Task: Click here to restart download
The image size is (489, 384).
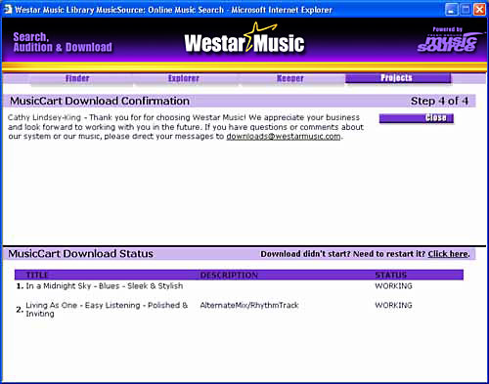Action: tap(448, 254)
